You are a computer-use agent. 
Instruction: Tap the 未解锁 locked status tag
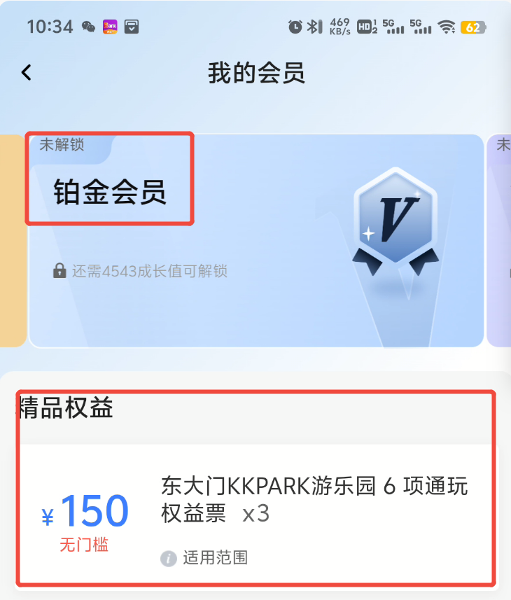pos(62,145)
